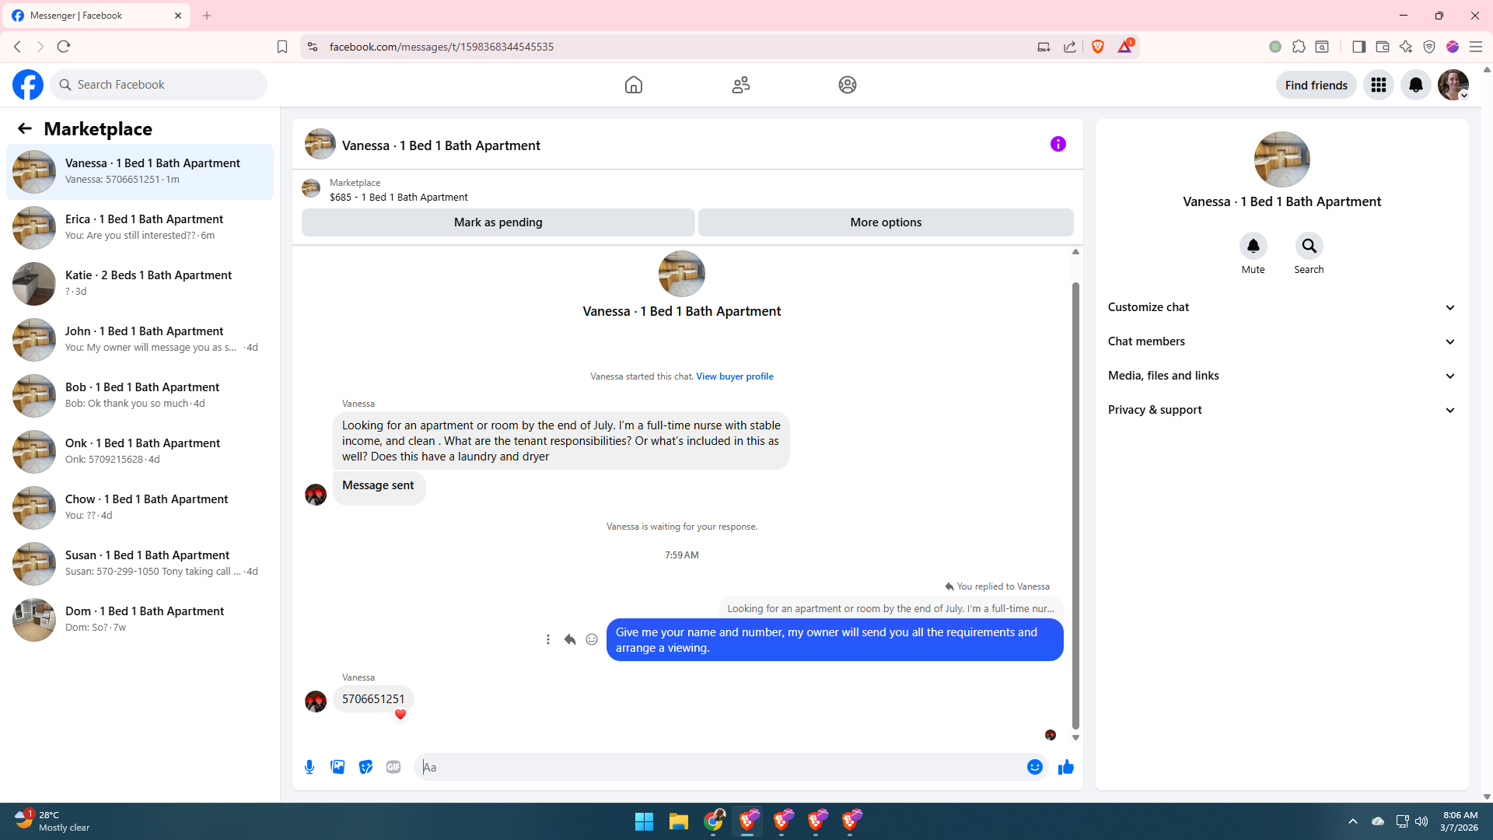
Task: Open $685 Marketplace listing link
Action: pyautogui.click(x=399, y=198)
